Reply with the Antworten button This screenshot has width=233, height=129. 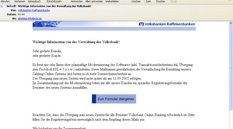[77, 1]
